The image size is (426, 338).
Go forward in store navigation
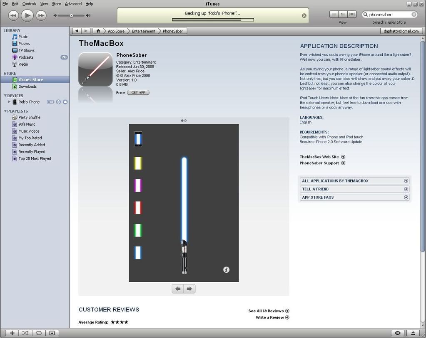(x=86, y=31)
